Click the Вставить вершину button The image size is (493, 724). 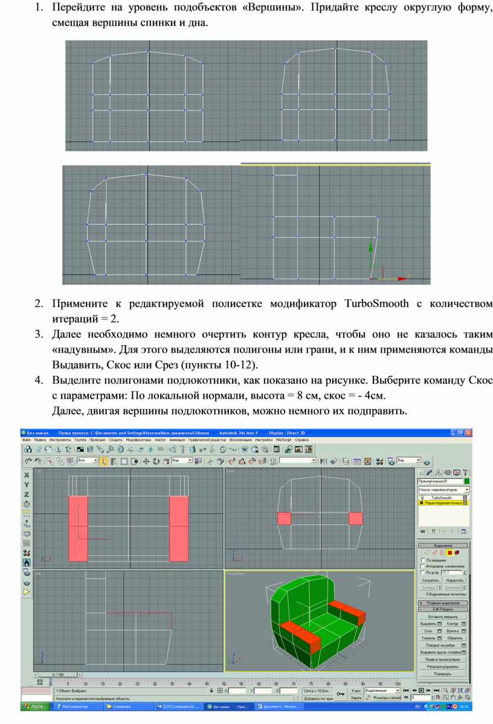(x=443, y=617)
